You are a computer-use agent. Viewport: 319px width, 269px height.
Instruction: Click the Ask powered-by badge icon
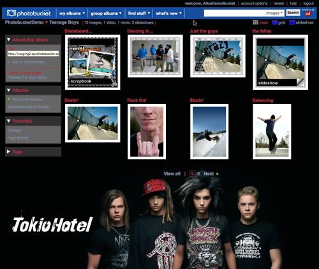pyautogui.click(x=308, y=14)
